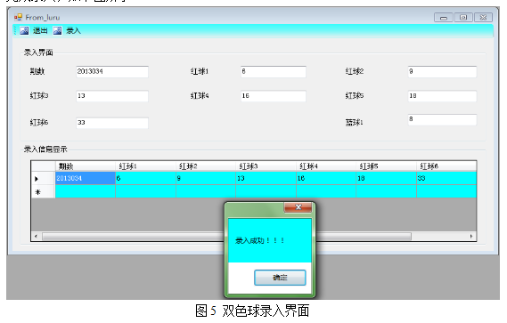This screenshot has height=323, width=507.
Task: Focus the 蓝球1 text box
Action: pos(442,119)
